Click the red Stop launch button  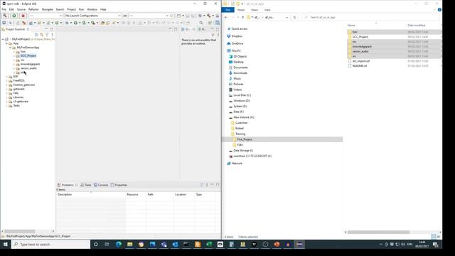[x=23, y=16]
